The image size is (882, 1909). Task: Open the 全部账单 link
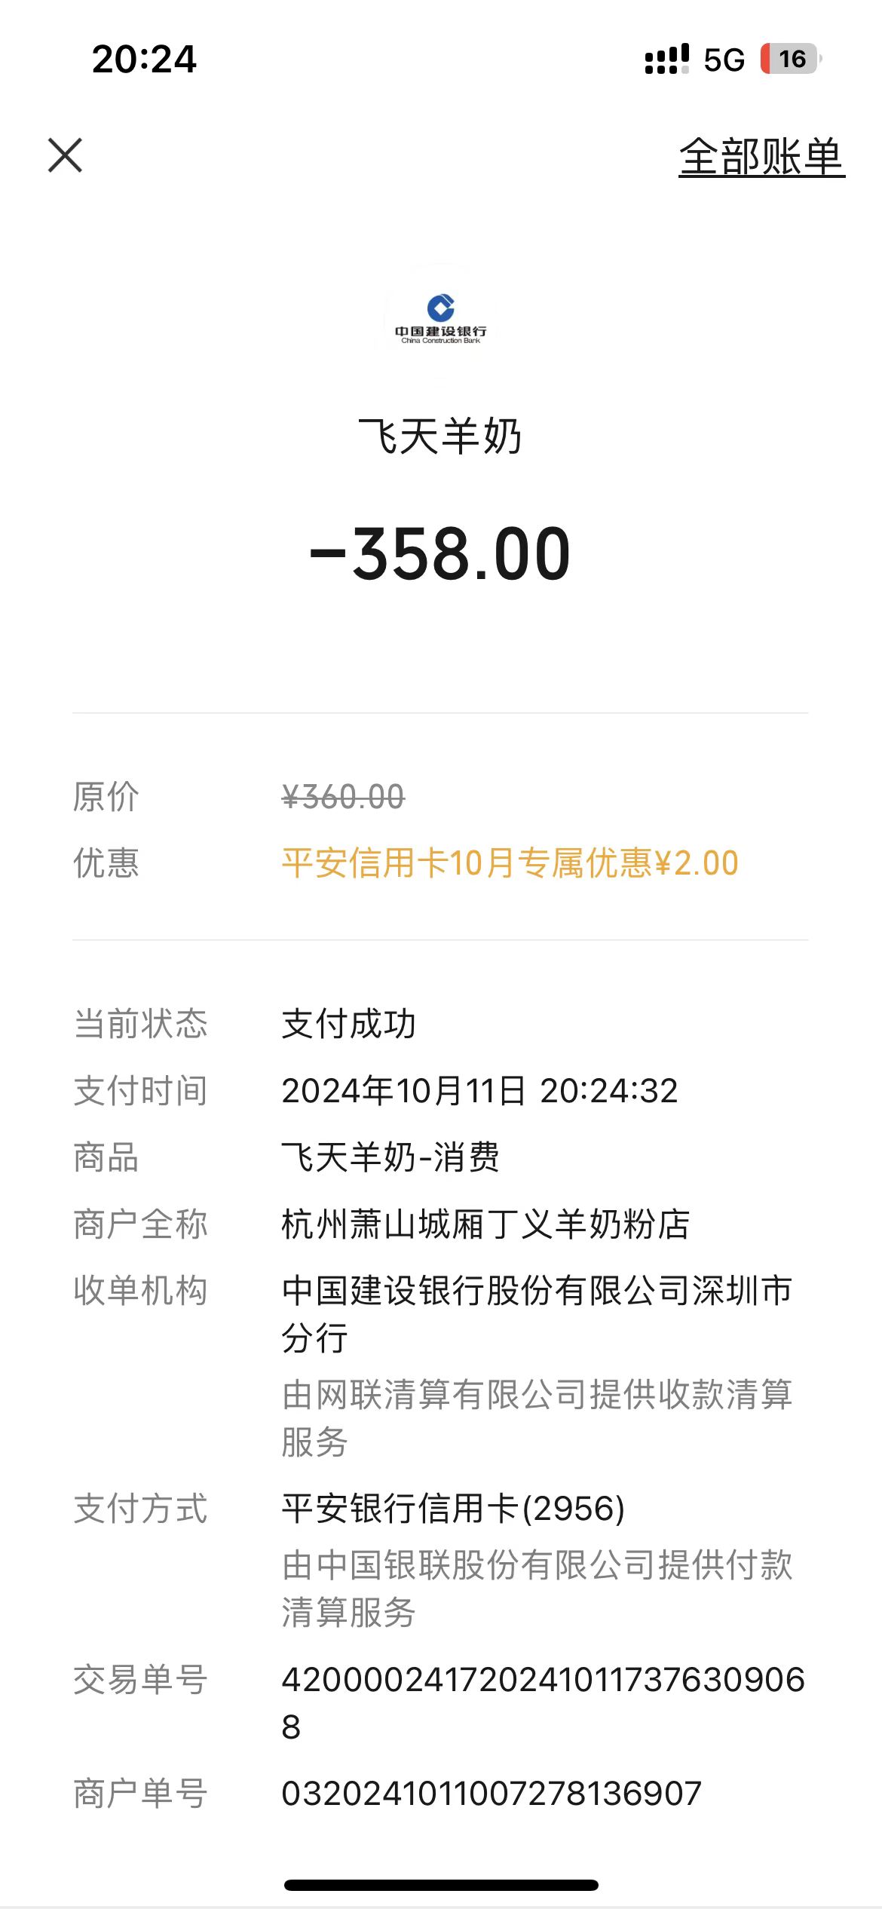[761, 157]
